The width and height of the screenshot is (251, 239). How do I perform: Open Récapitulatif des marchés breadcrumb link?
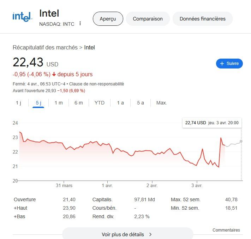tap(45, 47)
